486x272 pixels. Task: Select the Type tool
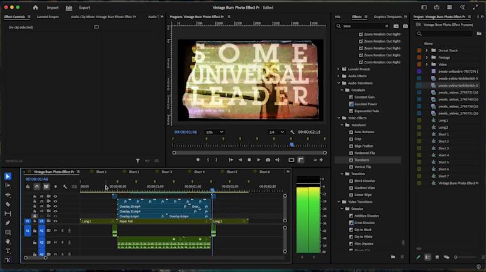pyautogui.click(x=8, y=251)
